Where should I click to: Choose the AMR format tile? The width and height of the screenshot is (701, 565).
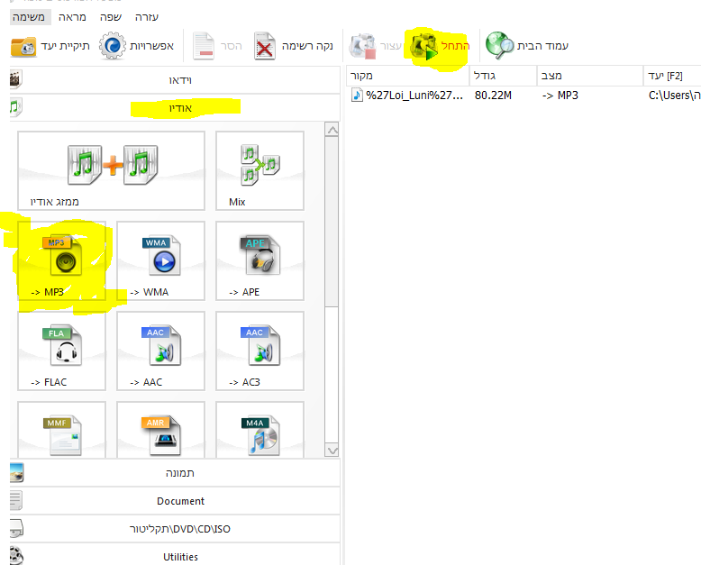click(161, 430)
